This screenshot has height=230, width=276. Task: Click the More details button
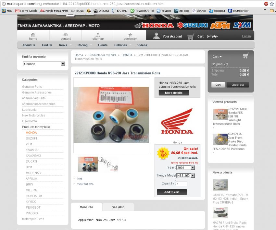174,93
